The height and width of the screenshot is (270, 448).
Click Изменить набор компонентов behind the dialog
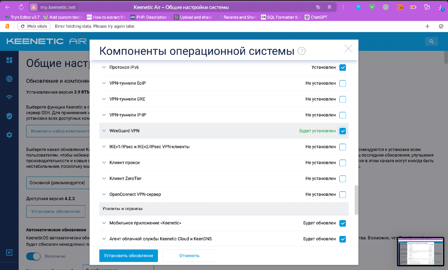pos(57,131)
